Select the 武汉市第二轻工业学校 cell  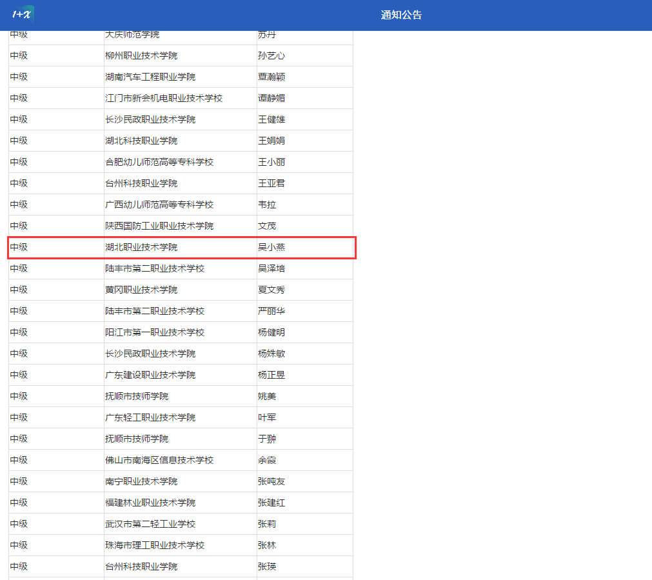150,524
